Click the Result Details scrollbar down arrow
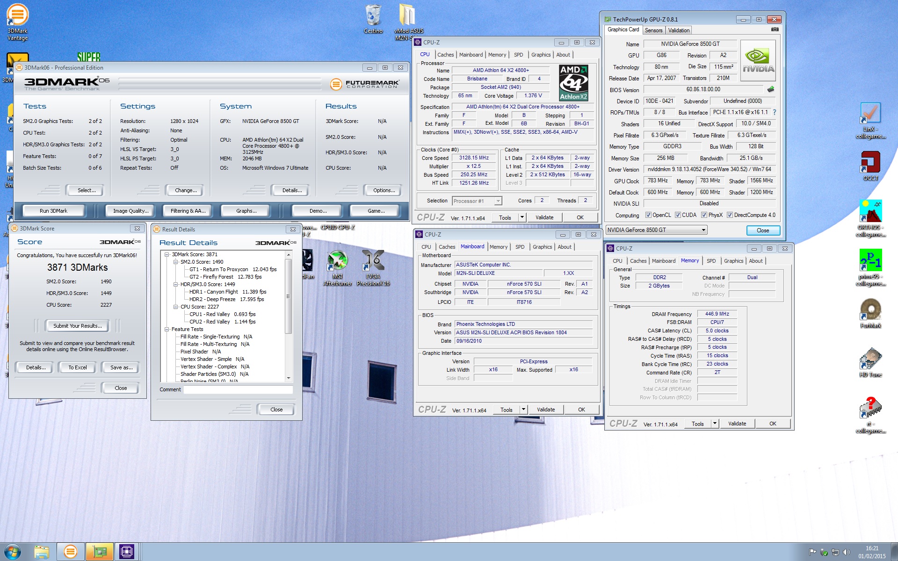This screenshot has width=898, height=561. tap(289, 378)
